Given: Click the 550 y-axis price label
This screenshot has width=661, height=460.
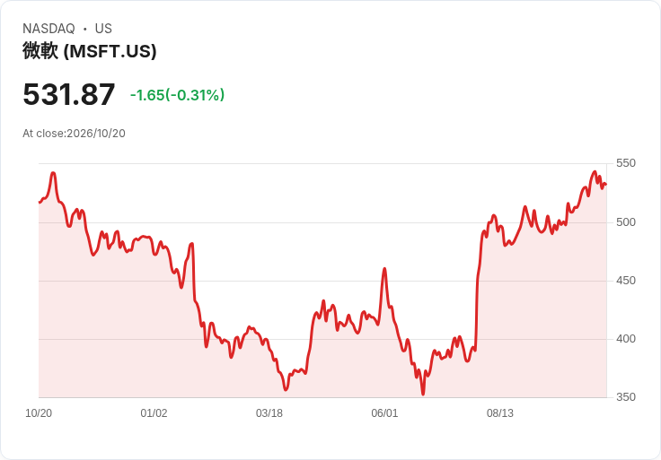Looking at the screenshot, I should pyautogui.click(x=626, y=163).
